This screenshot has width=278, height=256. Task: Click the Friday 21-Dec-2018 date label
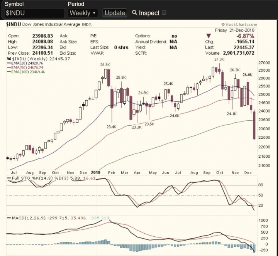click(x=235, y=30)
